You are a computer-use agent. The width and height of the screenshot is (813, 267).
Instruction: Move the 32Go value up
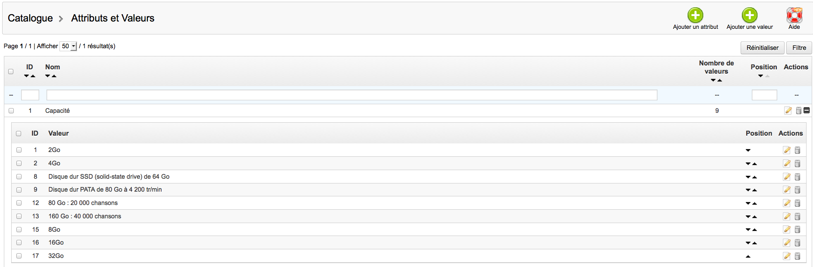748,256
